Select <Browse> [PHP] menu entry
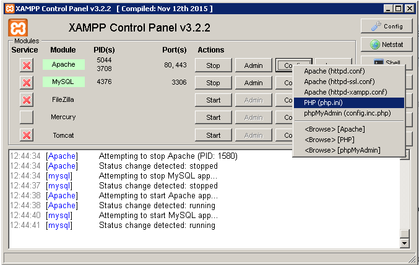 point(348,140)
